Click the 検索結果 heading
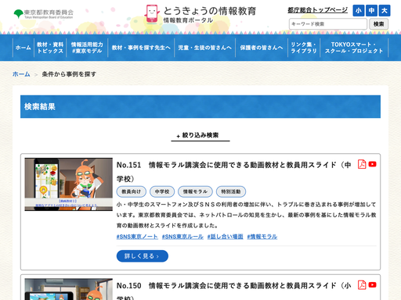The image size is (401, 300). (40, 106)
